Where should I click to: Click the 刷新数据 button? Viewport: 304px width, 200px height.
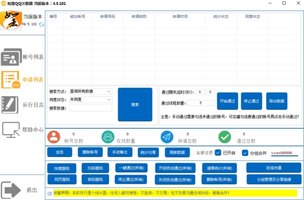pos(177,152)
